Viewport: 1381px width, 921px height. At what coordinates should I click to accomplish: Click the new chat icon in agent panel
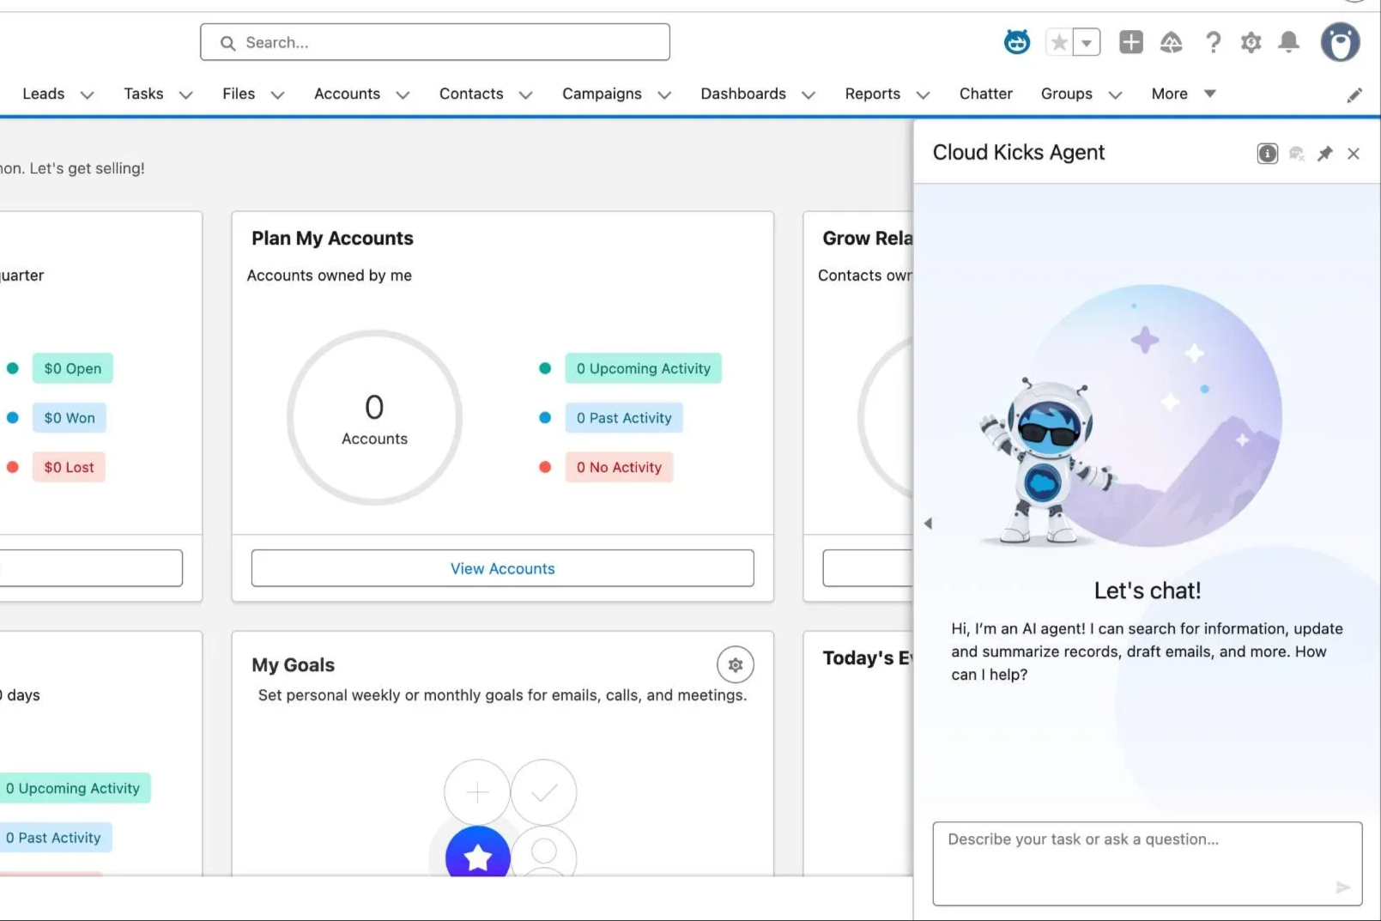click(1297, 154)
